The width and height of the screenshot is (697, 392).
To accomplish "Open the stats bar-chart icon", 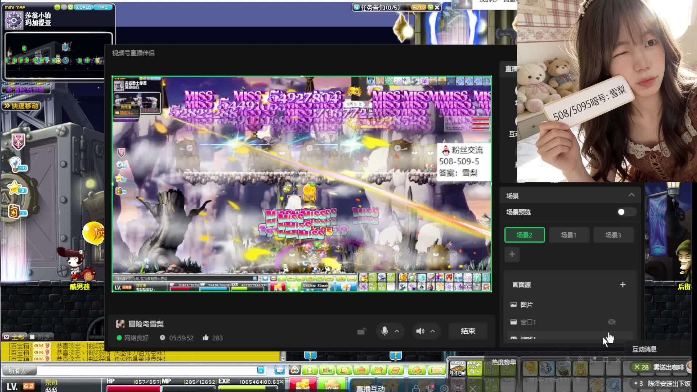I will coord(327,370).
